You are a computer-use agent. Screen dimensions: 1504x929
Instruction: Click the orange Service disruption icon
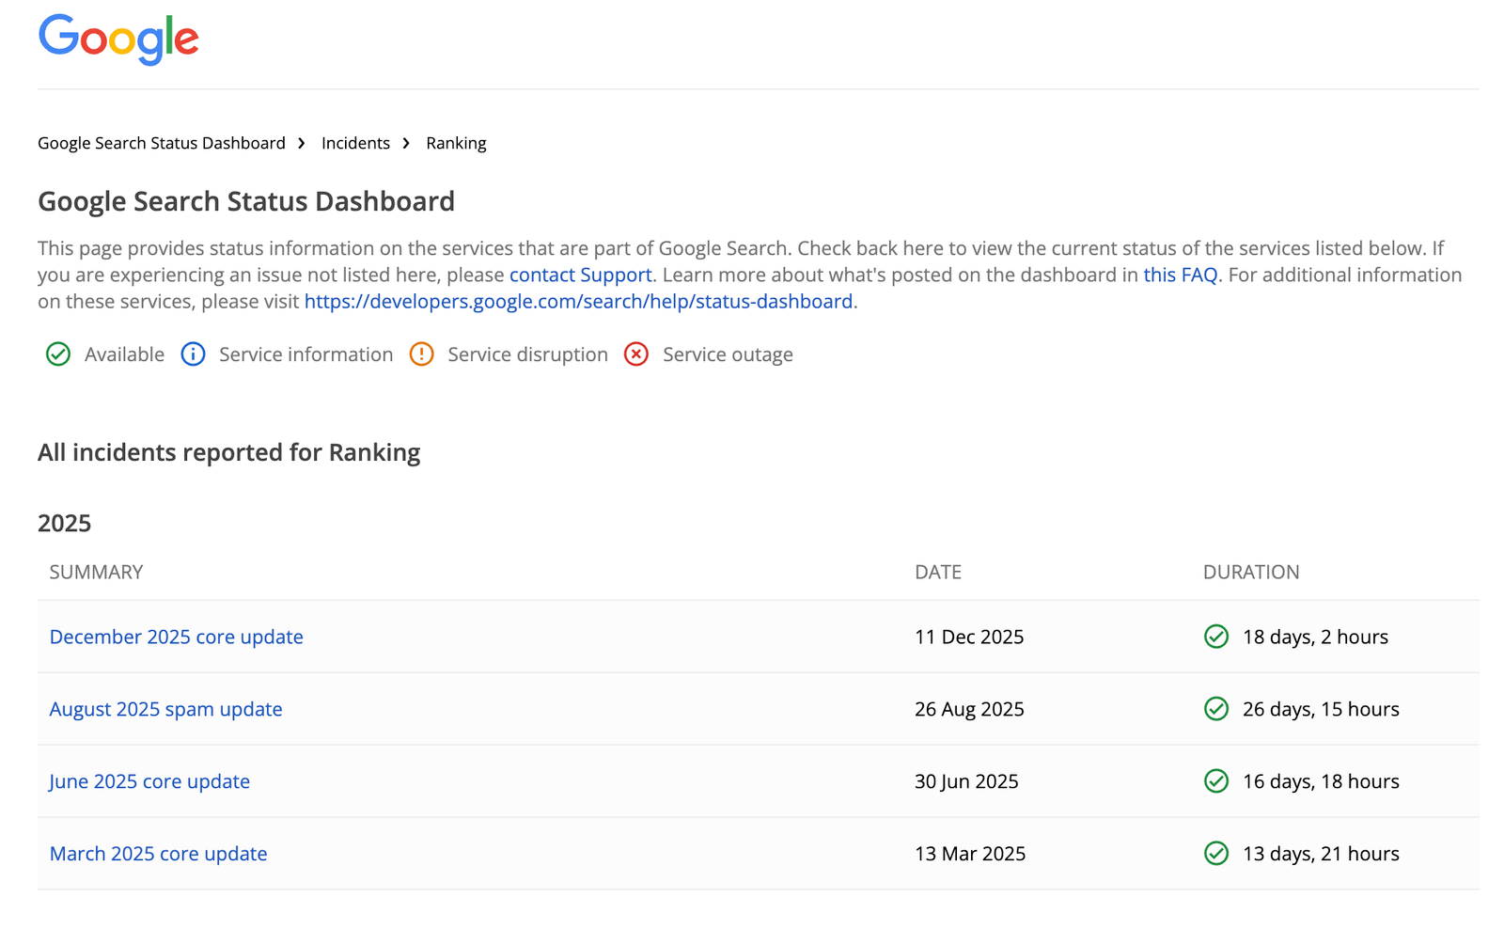tap(421, 354)
